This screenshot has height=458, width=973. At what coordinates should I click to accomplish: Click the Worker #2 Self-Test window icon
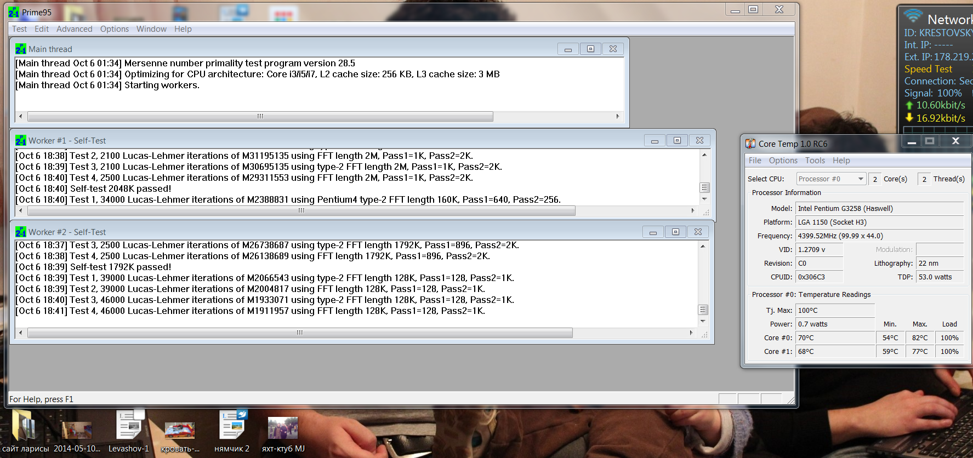coord(21,232)
